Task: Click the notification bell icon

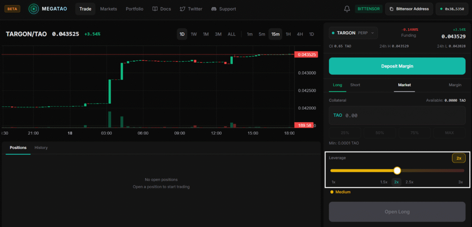Action: 347,9
